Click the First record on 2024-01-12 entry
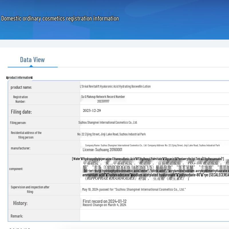 coord(104,201)
